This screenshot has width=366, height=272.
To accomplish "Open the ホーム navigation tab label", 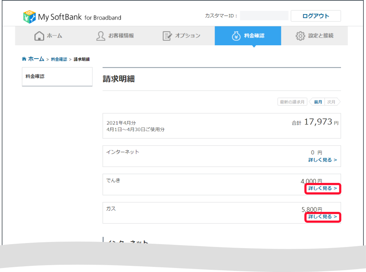I will pyautogui.click(x=54, y=36).
